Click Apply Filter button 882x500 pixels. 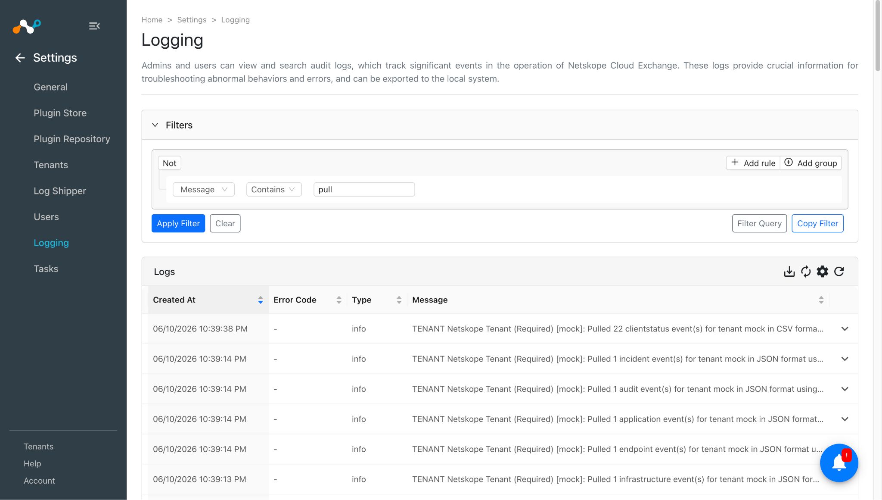pyautogui.click(x=178, y=223)
